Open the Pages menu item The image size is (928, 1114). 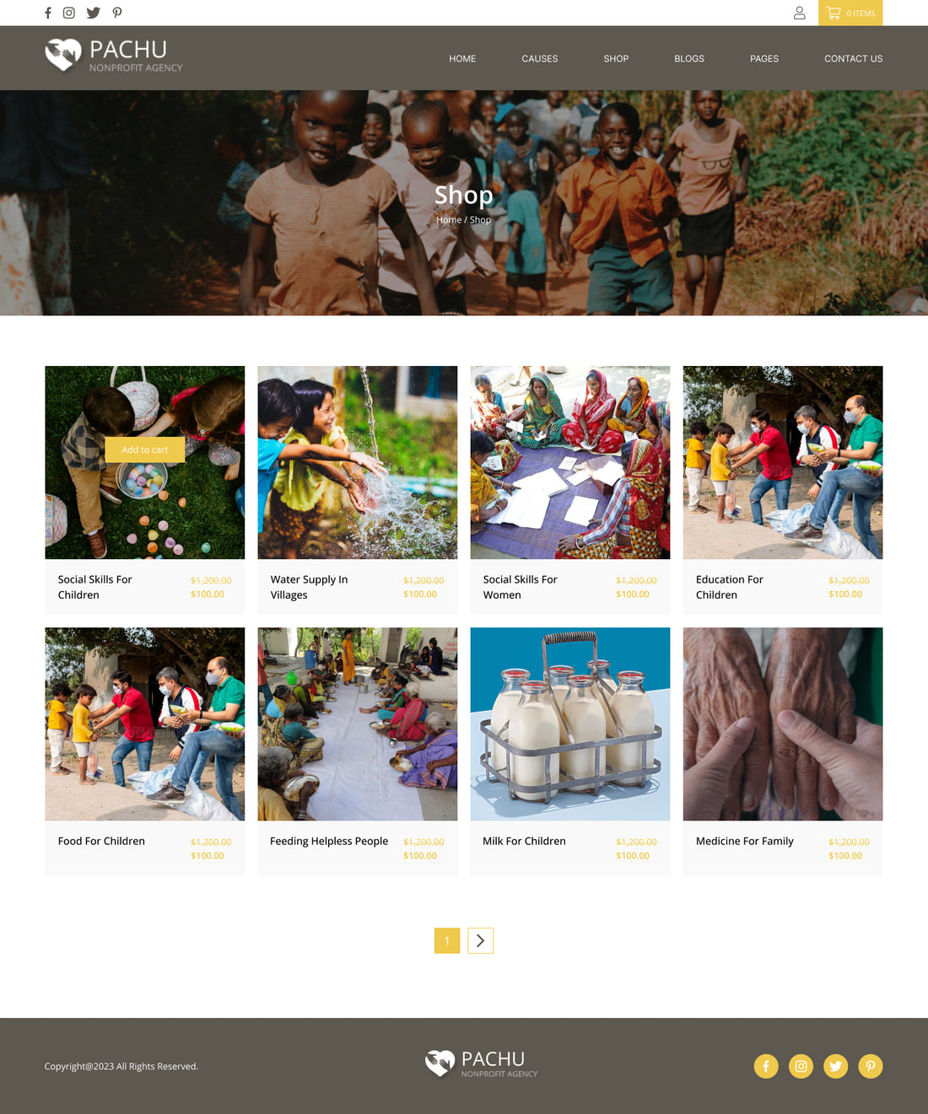click(x=764, y=59)
